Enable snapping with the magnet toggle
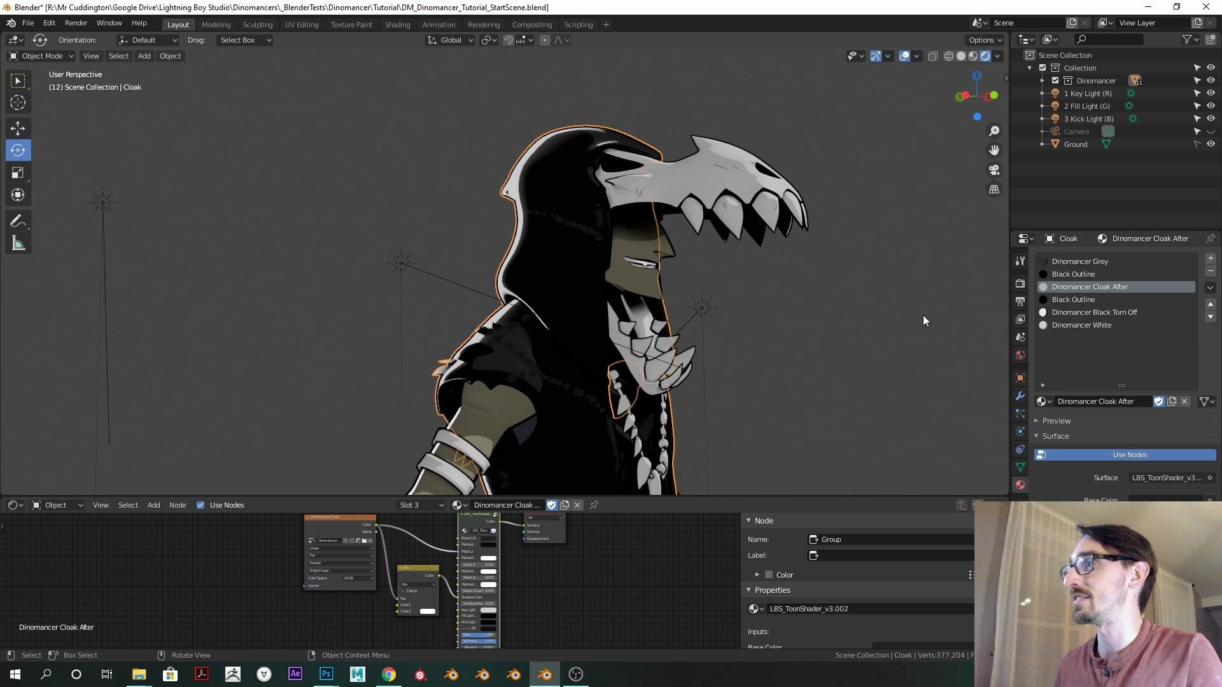Image resolution: width=1222 pixels, height=687 pixels. (509, 39)
